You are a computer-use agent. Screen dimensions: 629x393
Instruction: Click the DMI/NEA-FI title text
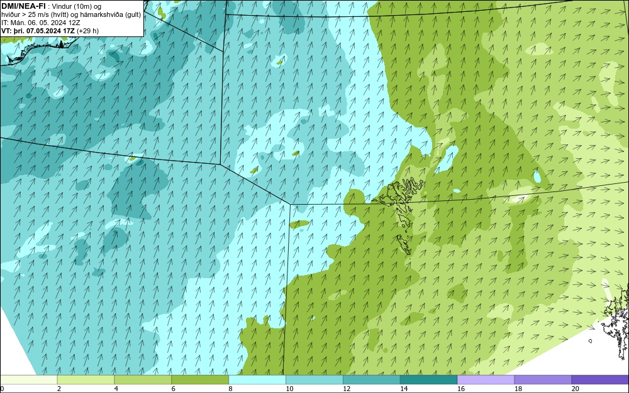(23, 6)
